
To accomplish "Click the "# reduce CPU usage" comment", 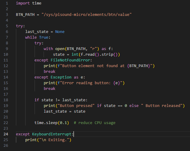I will tap(94, 123).
